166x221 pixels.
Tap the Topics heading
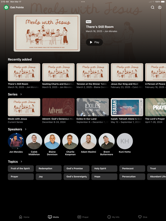point(13,161)
